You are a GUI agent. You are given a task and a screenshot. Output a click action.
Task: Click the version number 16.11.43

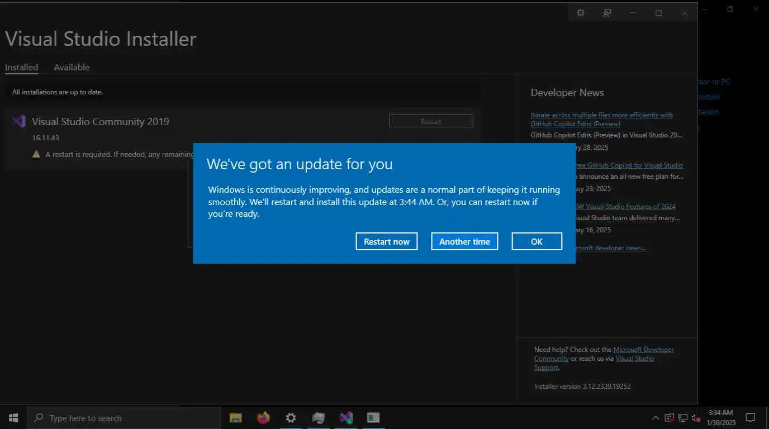(46, 137)
